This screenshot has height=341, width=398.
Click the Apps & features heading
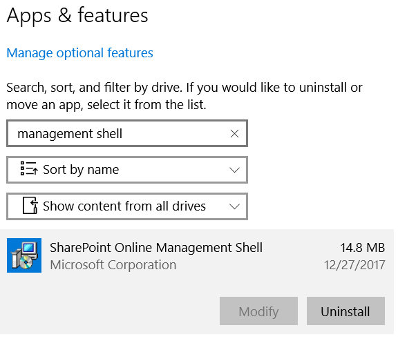(77, 15)
